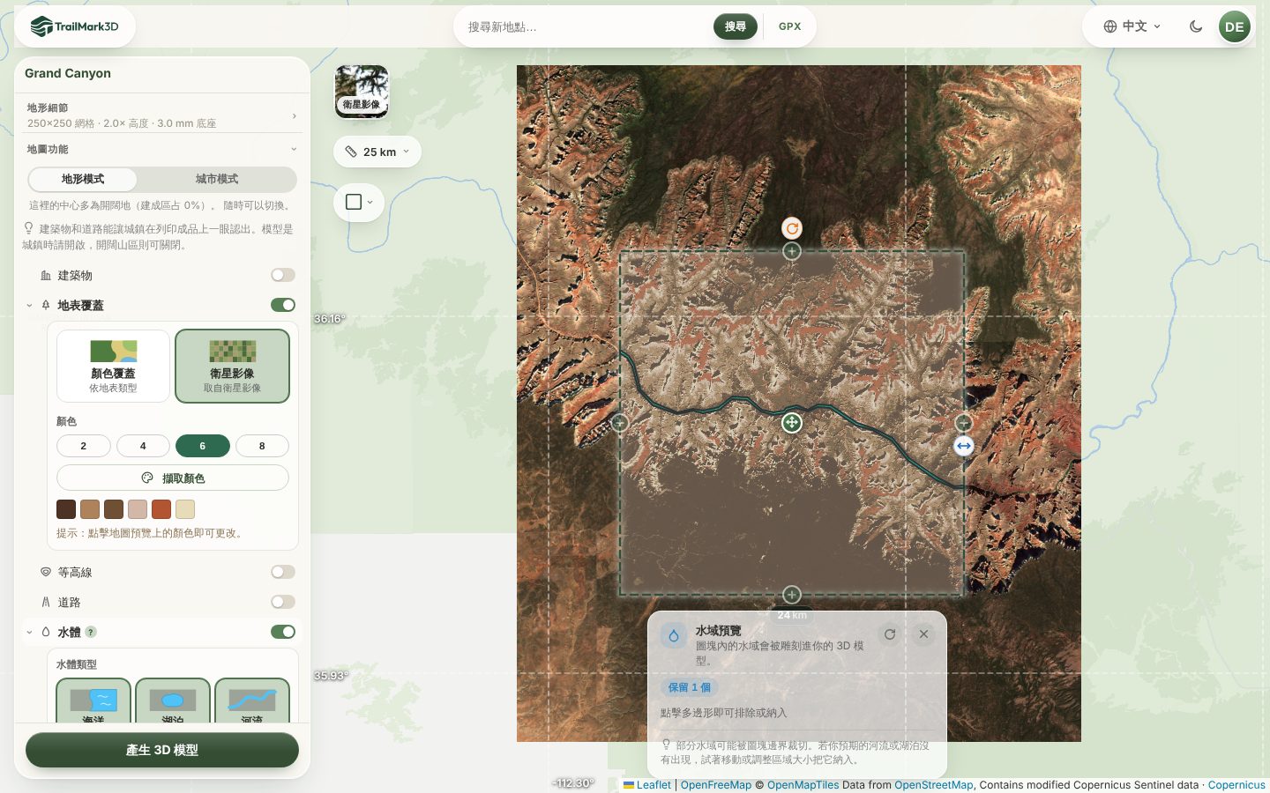The image size is (1270, 793).
Task: Click the right edge plus handle above resize arrow
Action: coord(964,423)
